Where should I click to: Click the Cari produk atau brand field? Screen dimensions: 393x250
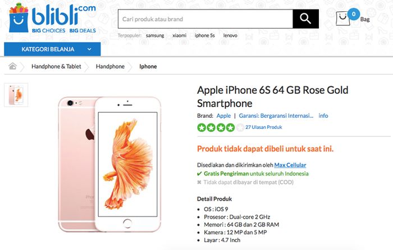point(205,19)
